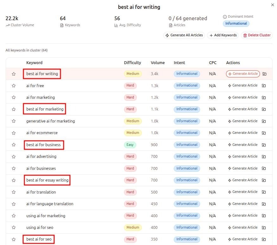Click move-to-folder icon for 'ai for advertising'
Image resolution: width=277 pixels, height=245 pixels.
point(264,157)
